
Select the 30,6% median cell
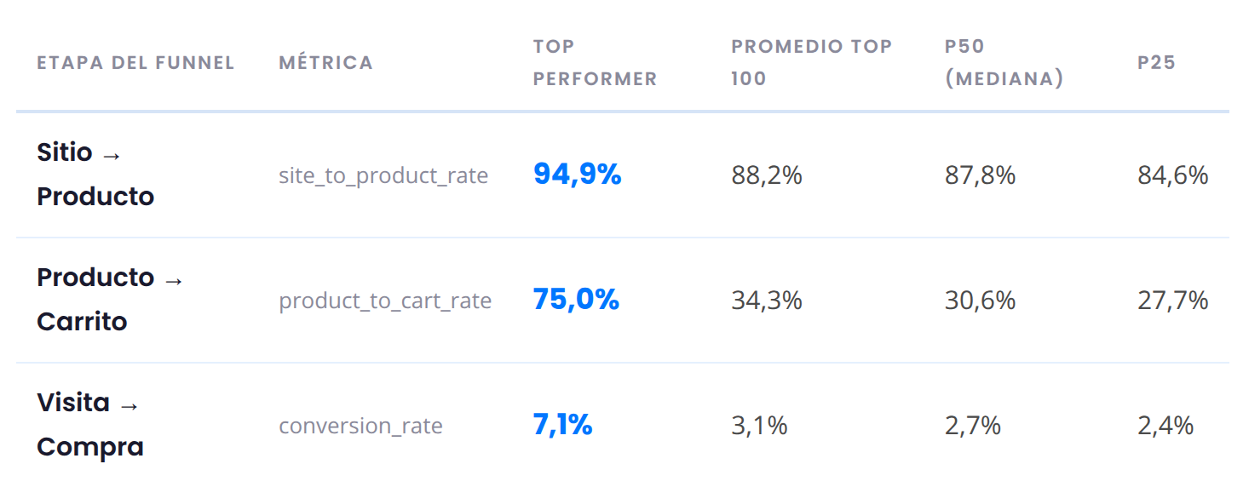pyautogui.click(x=981, y=301)
